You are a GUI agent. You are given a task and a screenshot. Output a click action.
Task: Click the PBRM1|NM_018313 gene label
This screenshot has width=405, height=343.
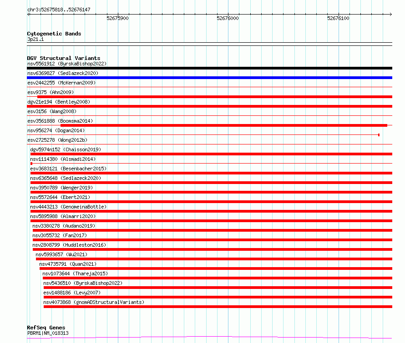coord(48,333)
